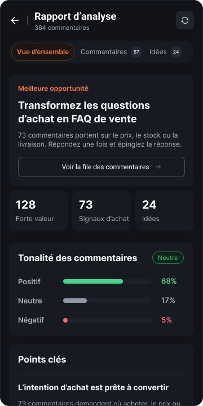This screenshot has height=406, width=203.
Task: Open the Commentaires tab
Action: (x=111, y=52)
